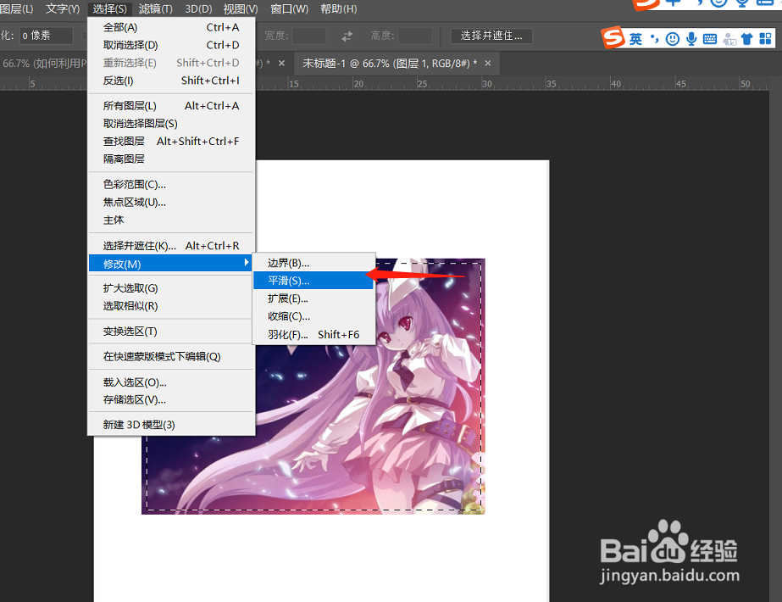Choose 取消选择(D) menu entry
This screenshot has height=602, width=782.
171,45
